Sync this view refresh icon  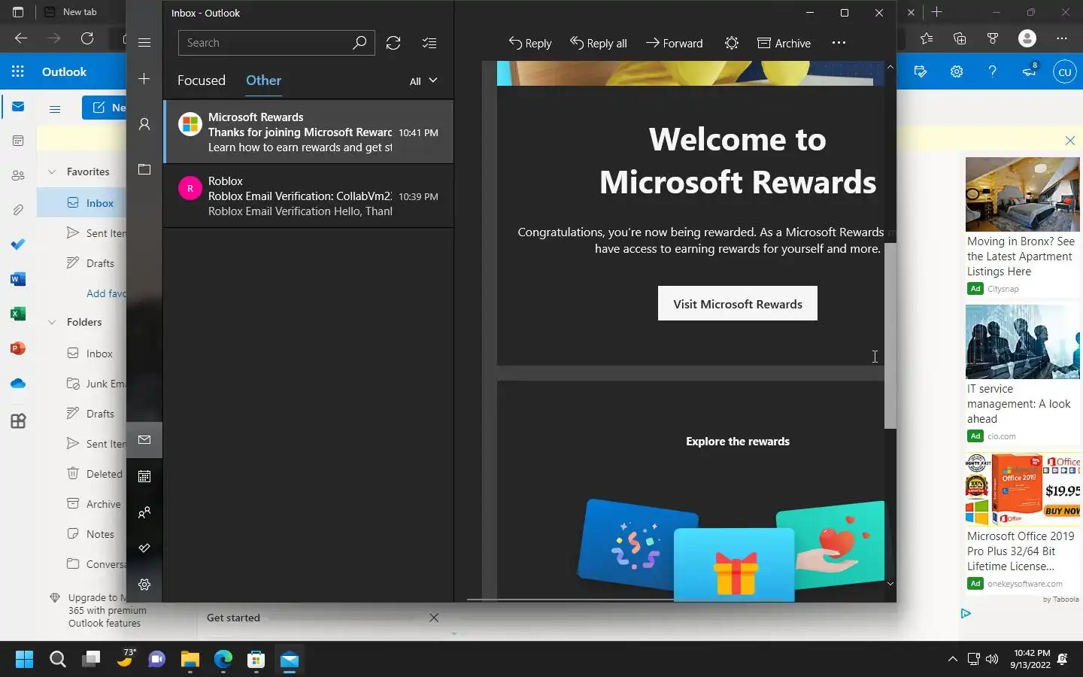click(393, 43)
